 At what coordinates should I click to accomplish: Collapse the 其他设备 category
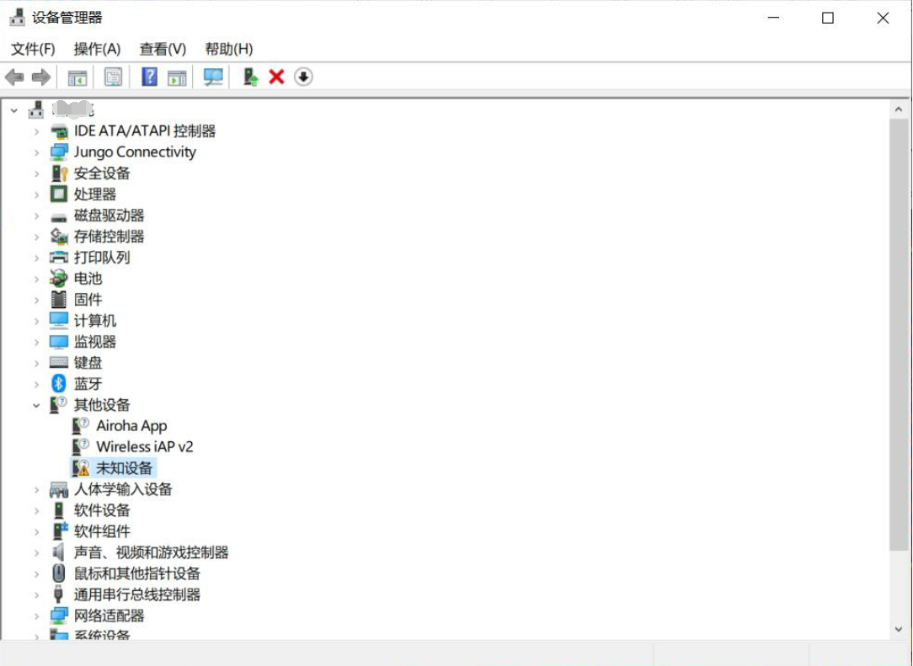point(36,405)
